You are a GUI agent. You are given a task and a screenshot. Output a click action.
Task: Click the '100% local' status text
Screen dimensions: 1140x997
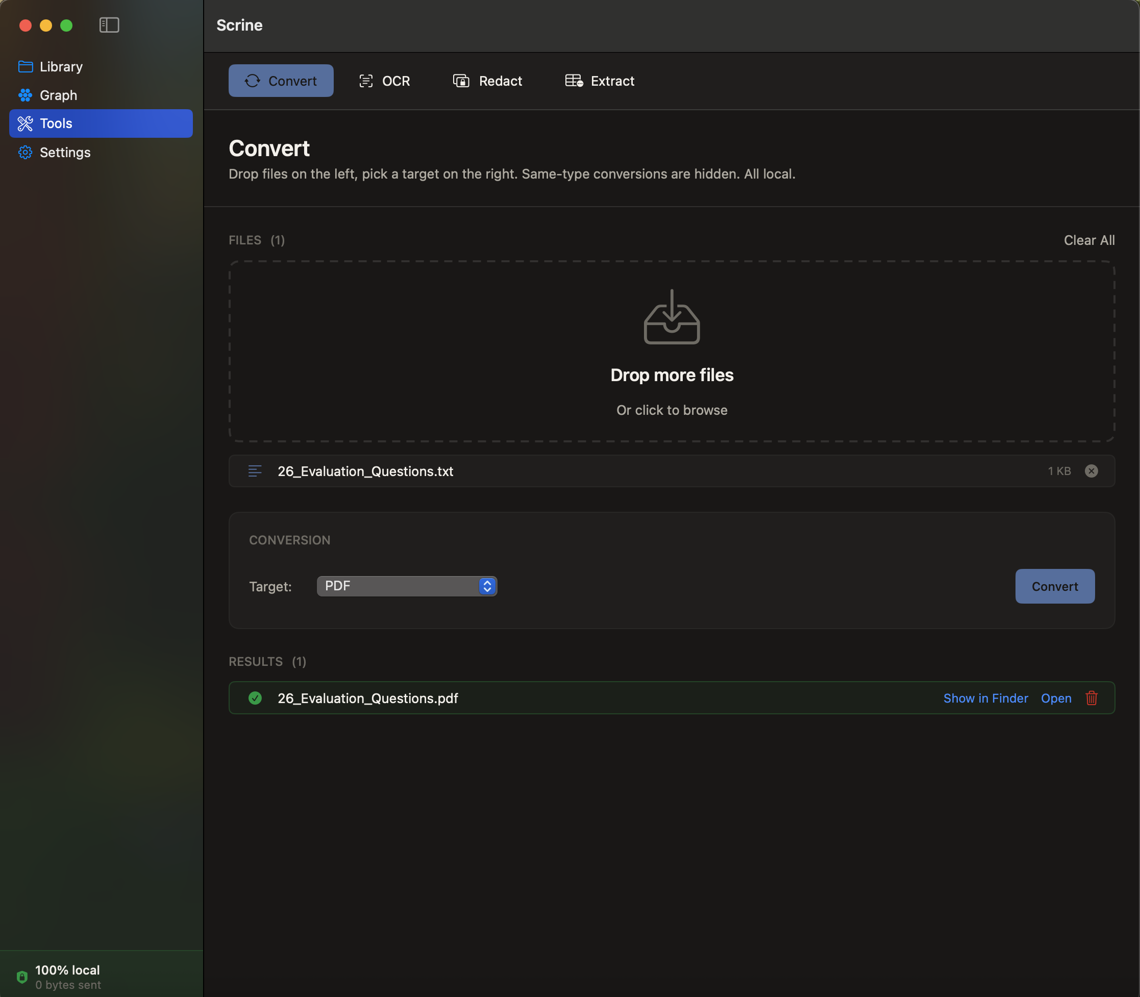[x=67, y=970]
